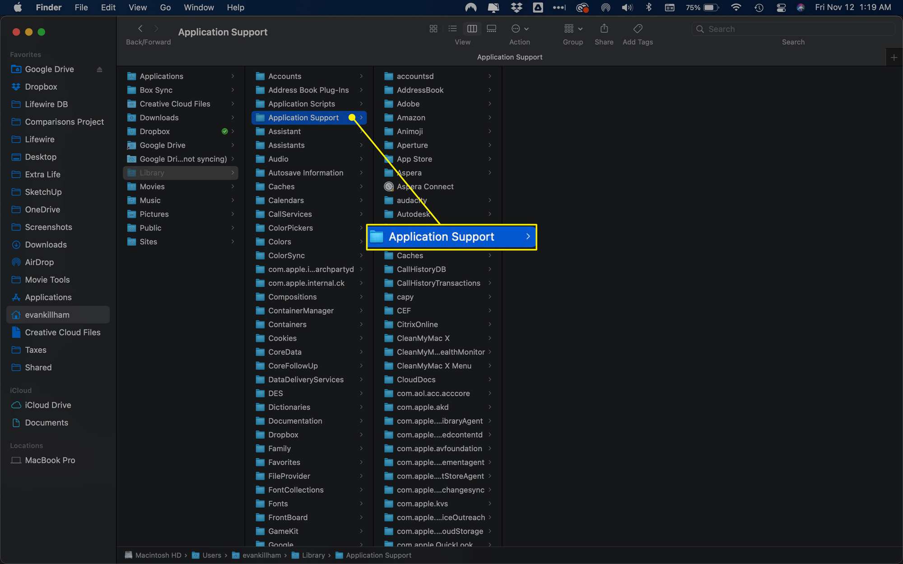
Task: Expand the Caches chevron in Library column
Action: 361,187
